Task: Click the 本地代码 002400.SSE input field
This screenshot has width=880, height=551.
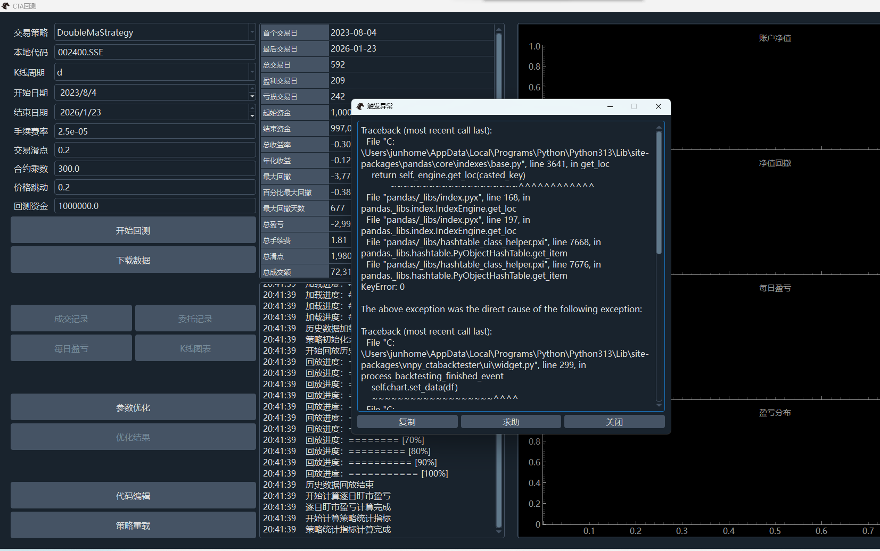Action: pos(154,52)
